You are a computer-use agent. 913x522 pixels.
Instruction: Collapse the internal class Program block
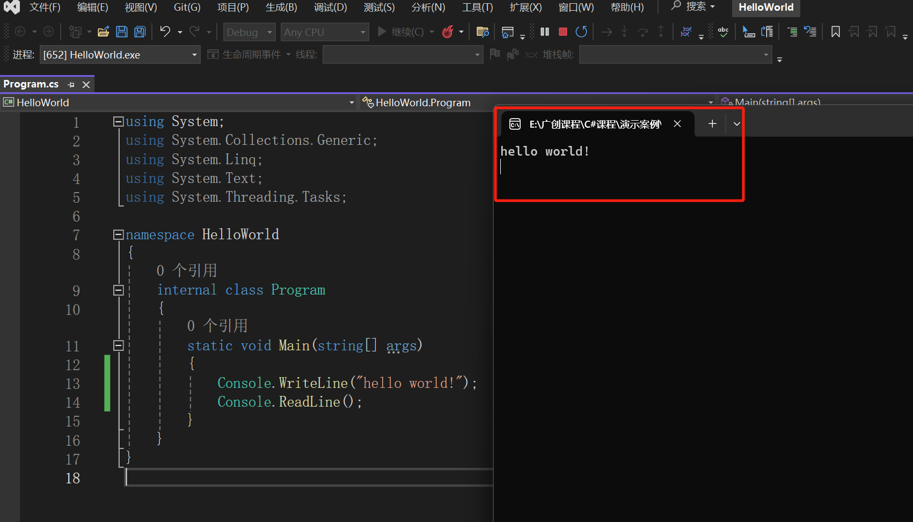click(x=119, y=290)
